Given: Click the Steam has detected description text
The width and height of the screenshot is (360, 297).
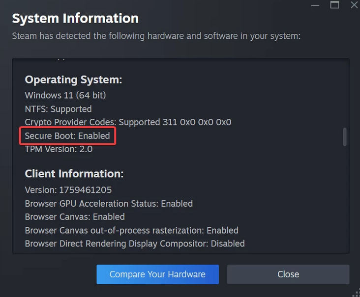Looking at the screenshot, I should 156,36.
